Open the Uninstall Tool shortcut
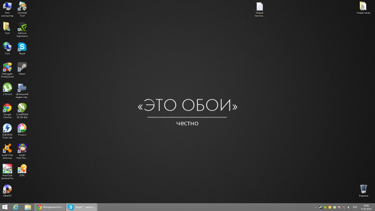Screen dimensions: 375x211 point(22,9)
